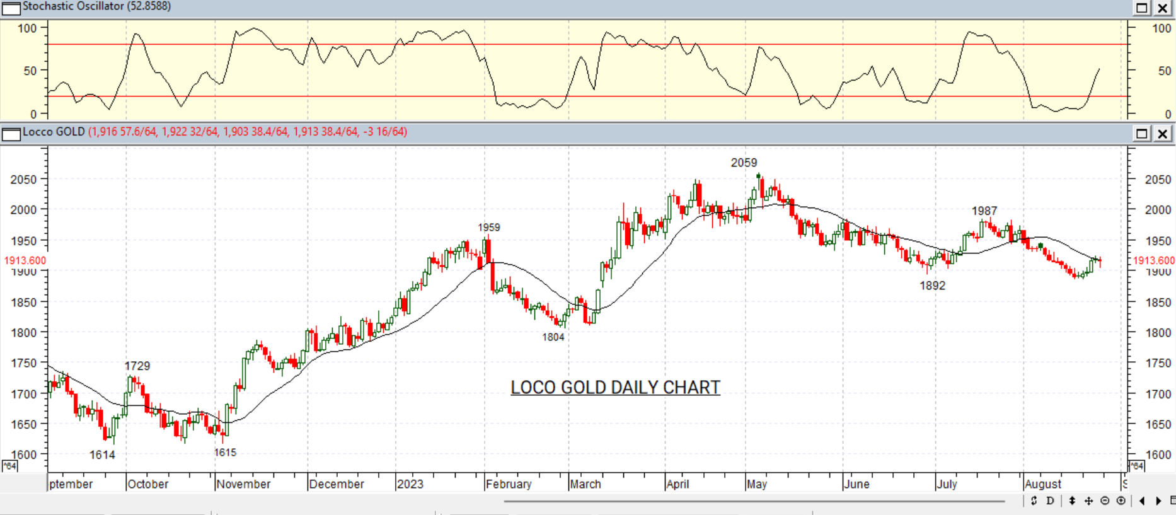1176x515 pixels.
Task: Open the D daily periodicity button
Action: [x=1050, y=501]
